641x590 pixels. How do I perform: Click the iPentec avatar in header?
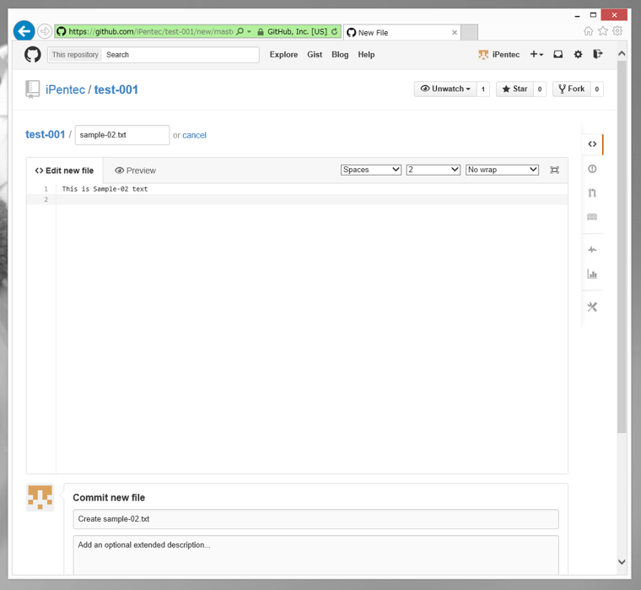pyautogui.click(x=483, y=55)
